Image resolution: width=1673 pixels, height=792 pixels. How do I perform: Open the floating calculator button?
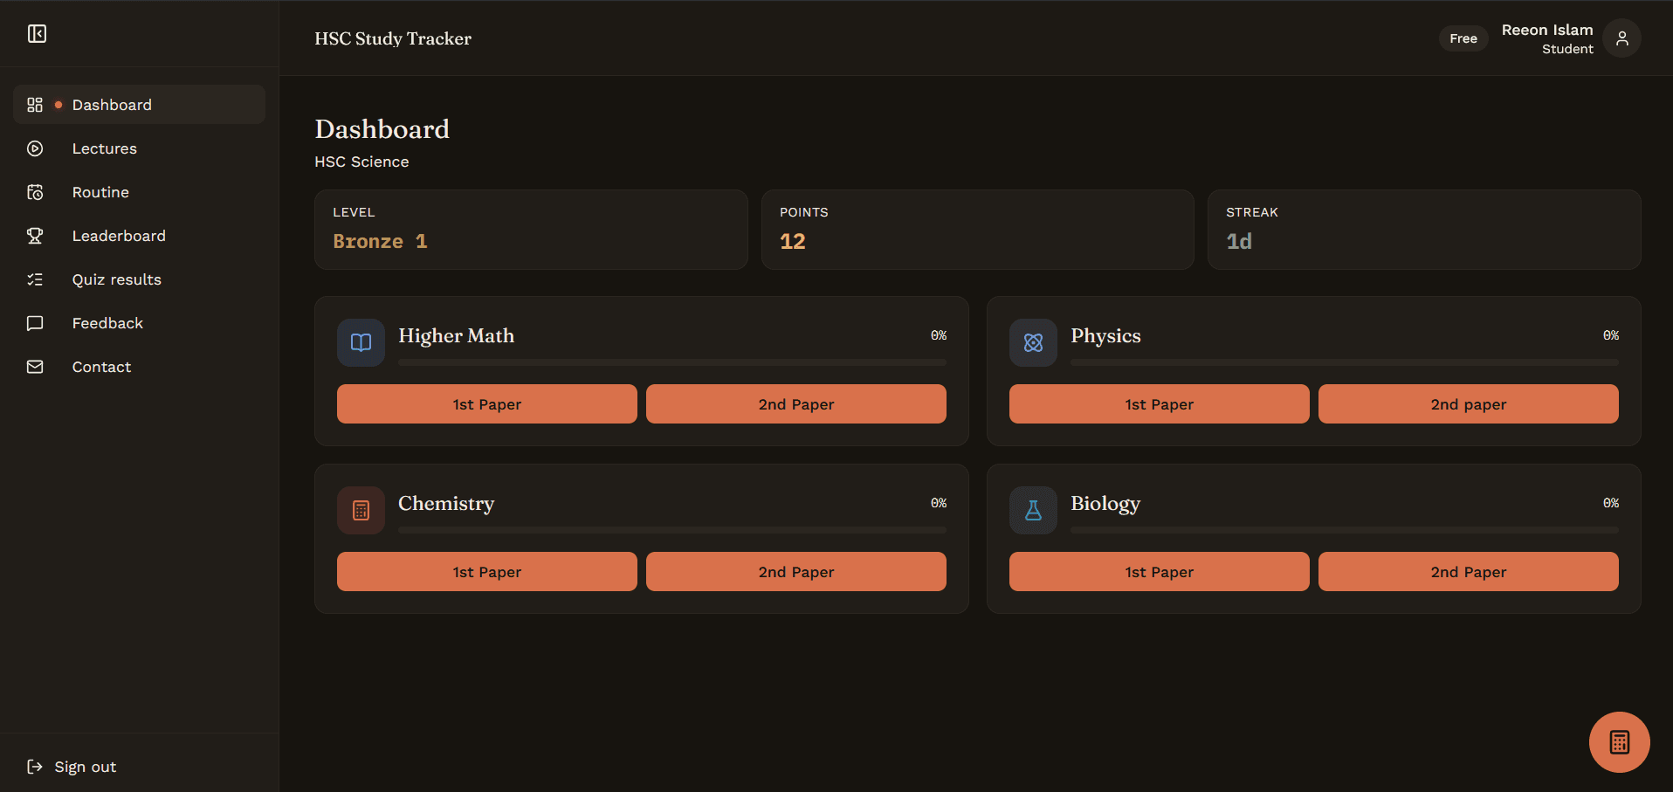(x=1619, y=742)
